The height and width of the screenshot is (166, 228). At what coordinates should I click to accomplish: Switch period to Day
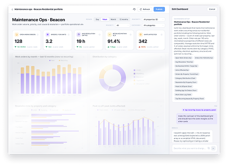pos(97,19)
